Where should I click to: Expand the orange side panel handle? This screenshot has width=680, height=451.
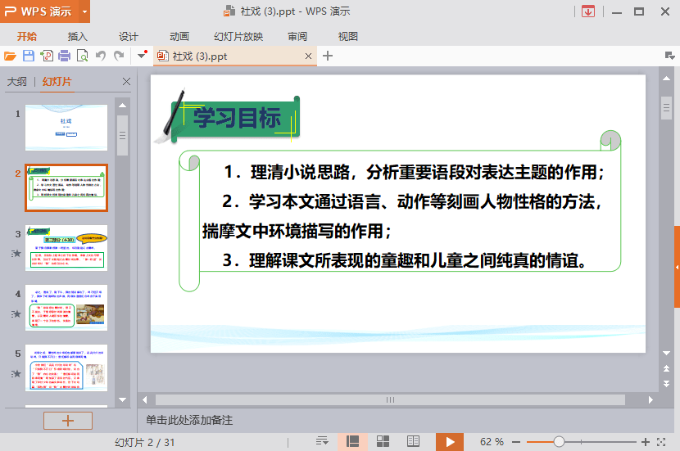click(677, 267)
